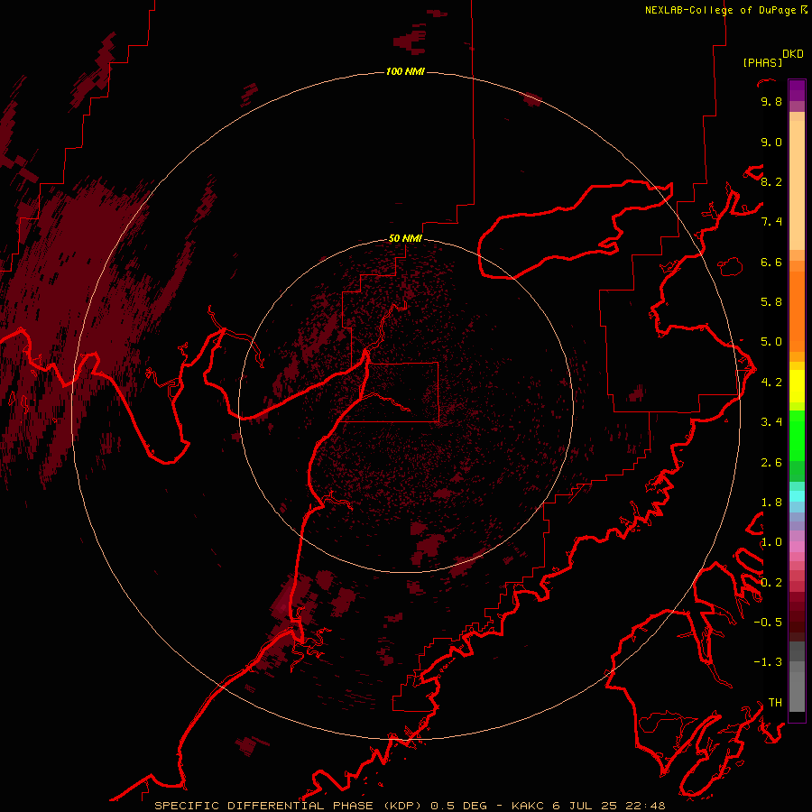Click the 6 JUL 25 date in the caption
Viewport: 812px width, 812px height.
(x=586, y=806)
